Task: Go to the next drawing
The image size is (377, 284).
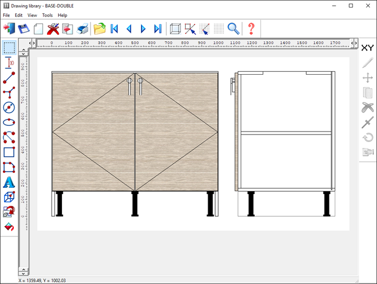Action: [143, 28]
